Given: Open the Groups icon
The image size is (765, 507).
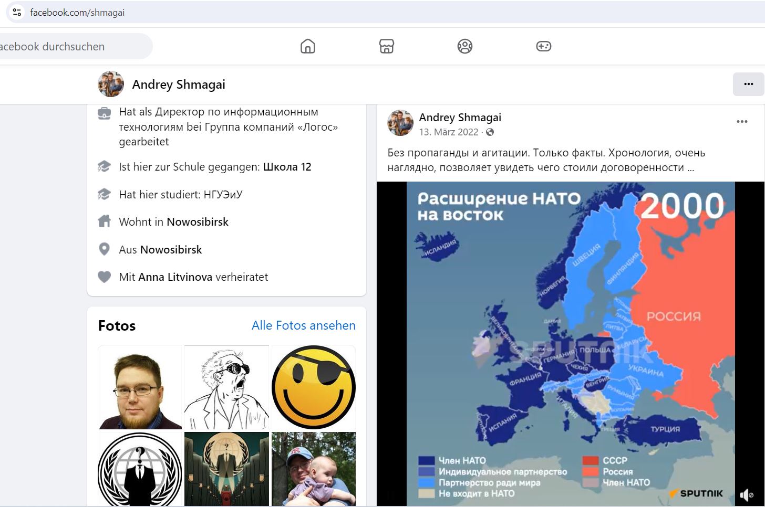Looking at the screenshot, I should pyautogui.click(x=465, y=46).
